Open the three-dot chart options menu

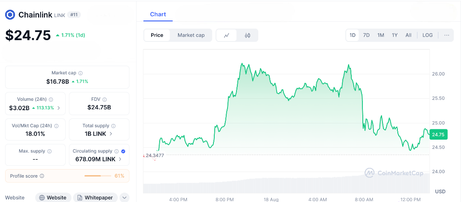coord(446,35)
